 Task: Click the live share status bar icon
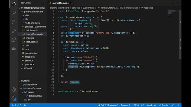point(25,105)
